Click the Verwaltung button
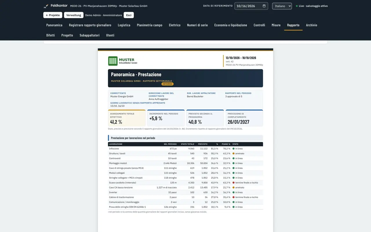371x232 pixels. click(x=74, y=15)
